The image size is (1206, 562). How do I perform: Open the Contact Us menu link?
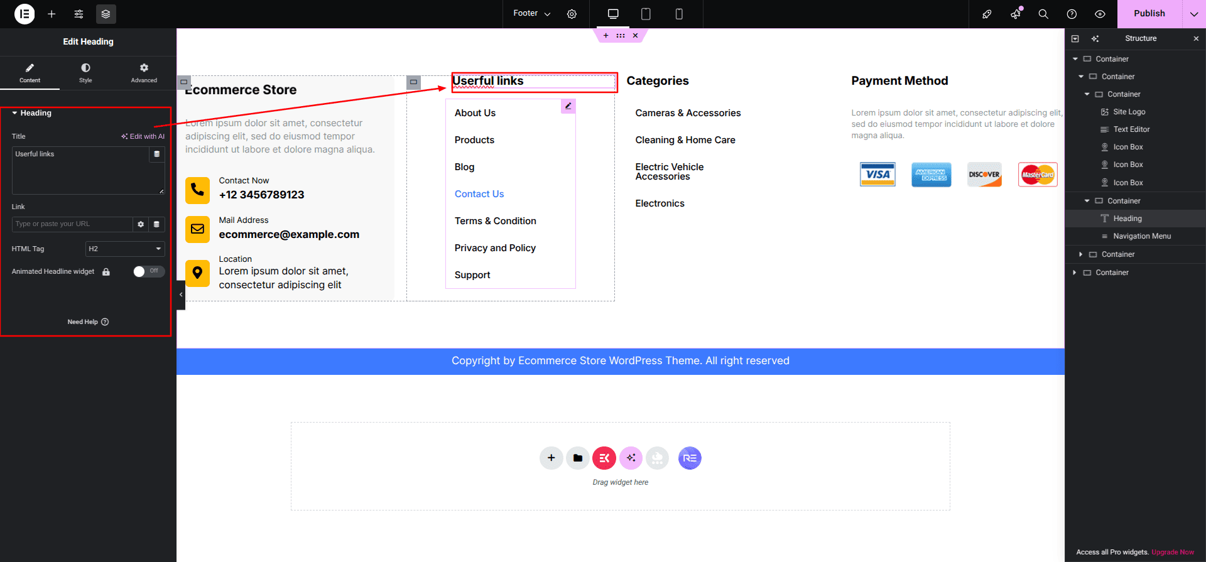click(x=479, y=194)
